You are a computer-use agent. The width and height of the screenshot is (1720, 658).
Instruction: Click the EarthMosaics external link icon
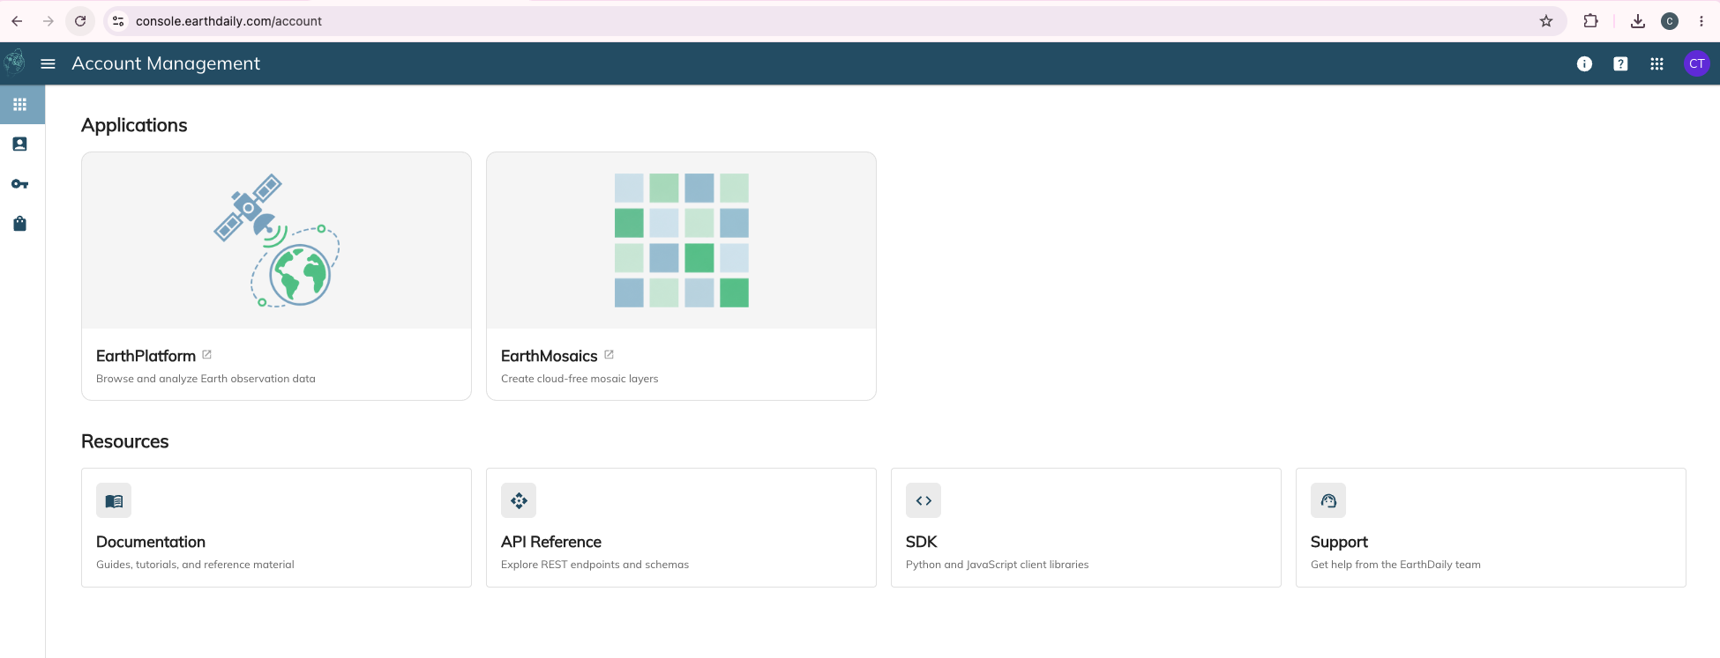[x=609, y=355]
